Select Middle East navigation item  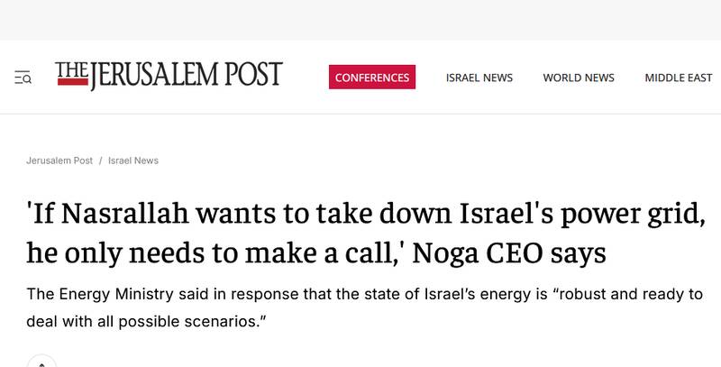pyautogui.click(x=679, y=78)
